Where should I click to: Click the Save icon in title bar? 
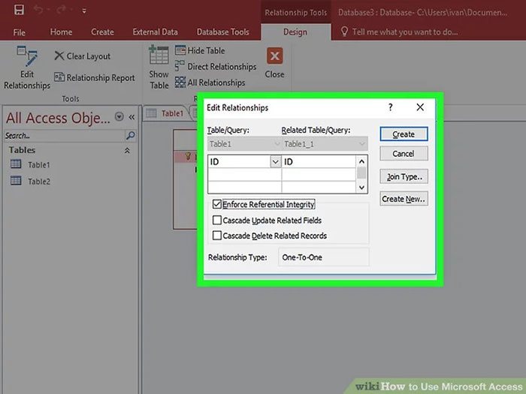pyautogui.click(x=19, y=11)
